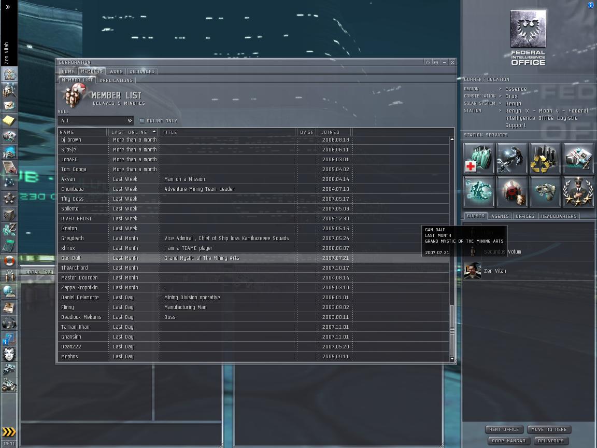Open the officer with stars service icon

coord(578,192)
